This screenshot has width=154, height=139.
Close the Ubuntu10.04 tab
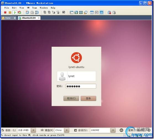[x=39, y=18]
